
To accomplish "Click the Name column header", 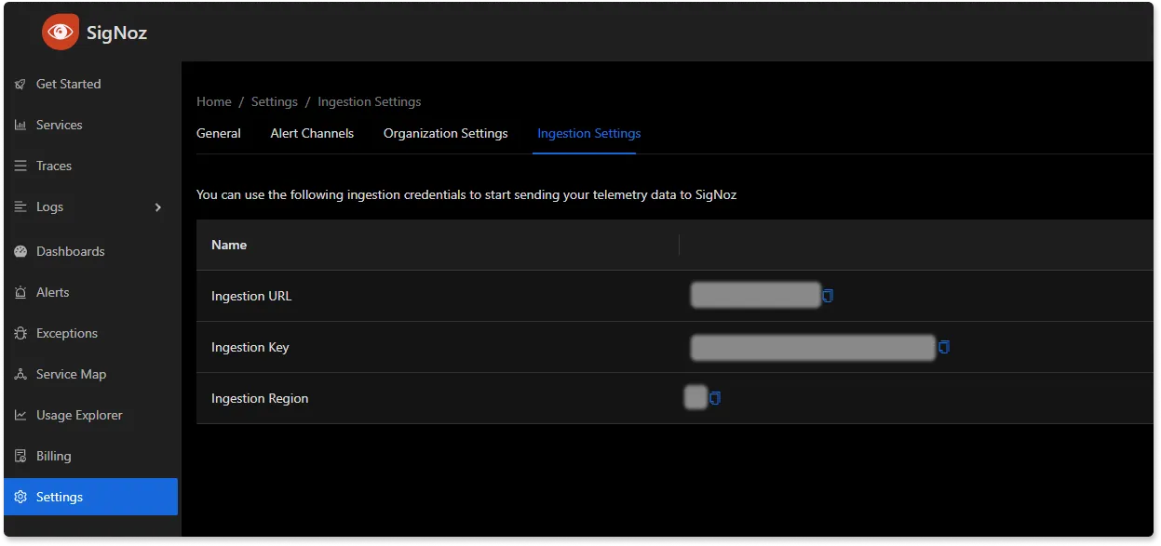I will point(229,245).
